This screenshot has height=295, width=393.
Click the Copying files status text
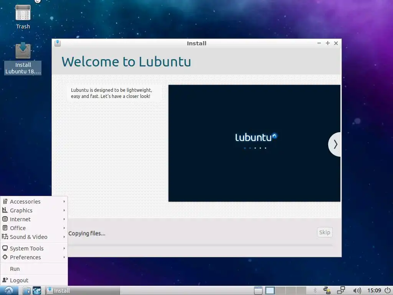(87, 234)
